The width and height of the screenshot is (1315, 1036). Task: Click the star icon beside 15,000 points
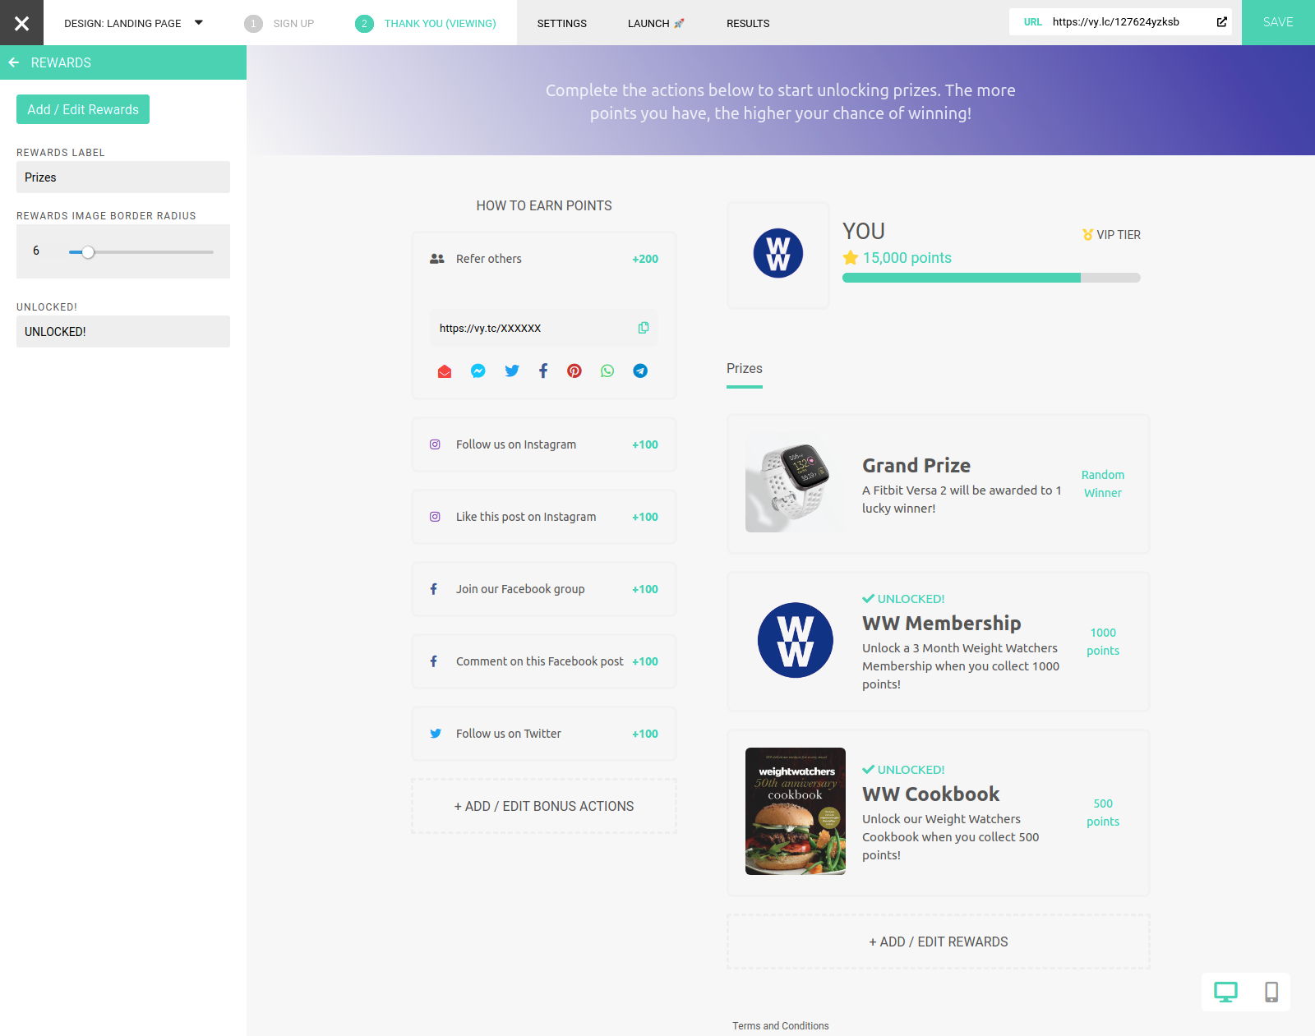pyautogui.click(x=850, y=258)
